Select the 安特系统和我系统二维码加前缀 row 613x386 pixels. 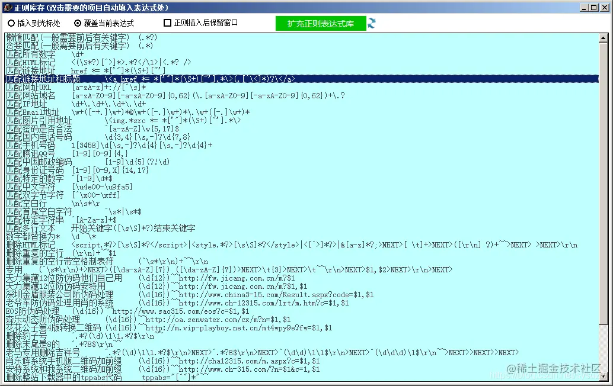pos(302,369)
